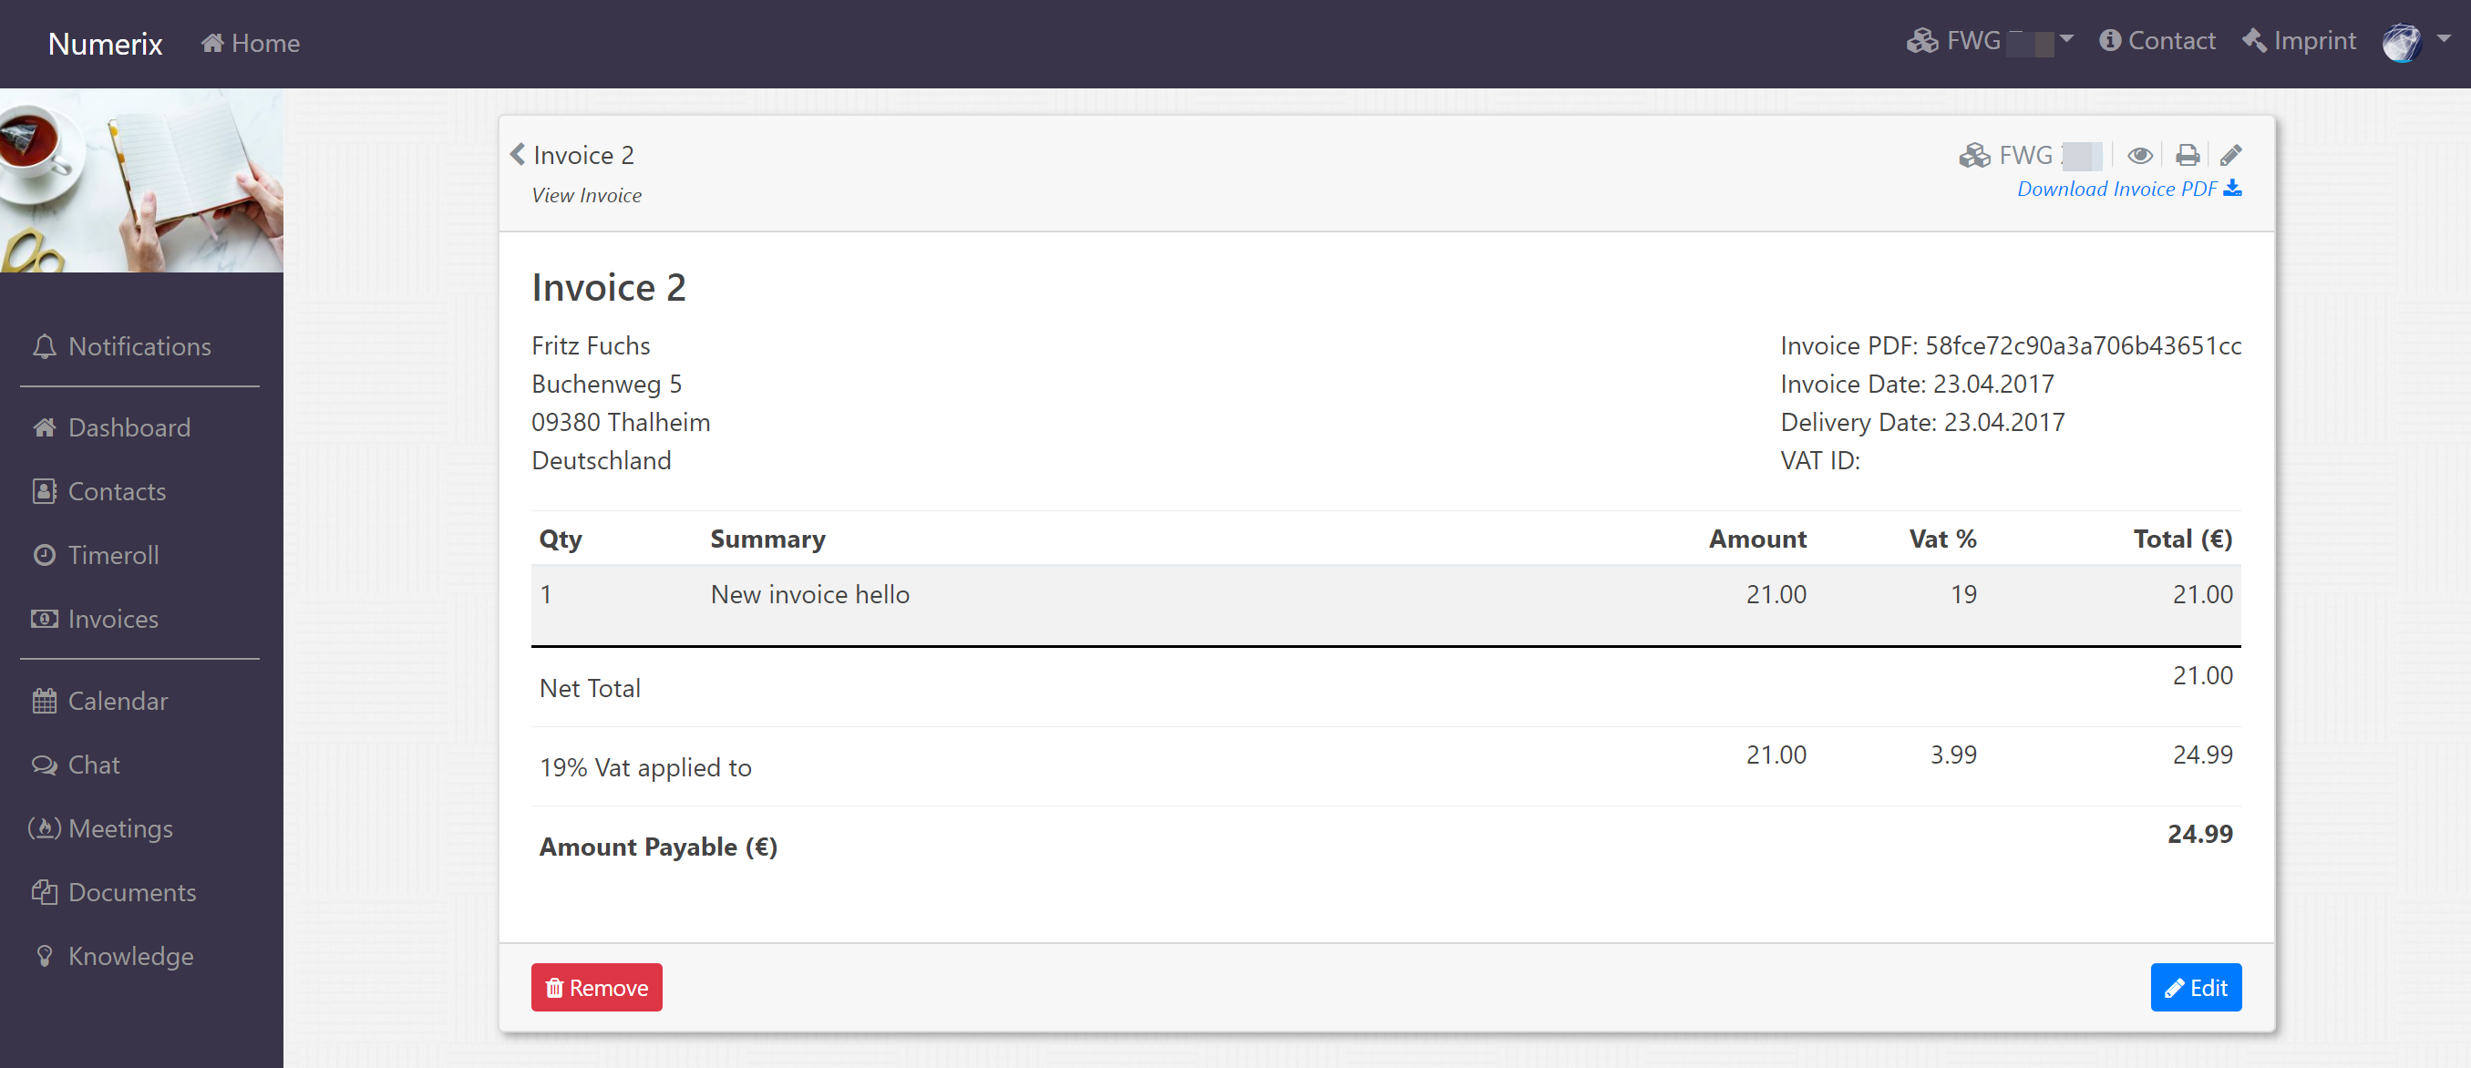This screenshot has width=2471, height=1068.
Task: Click the 'VAT ID:' label
Action: click(1819, 460)
